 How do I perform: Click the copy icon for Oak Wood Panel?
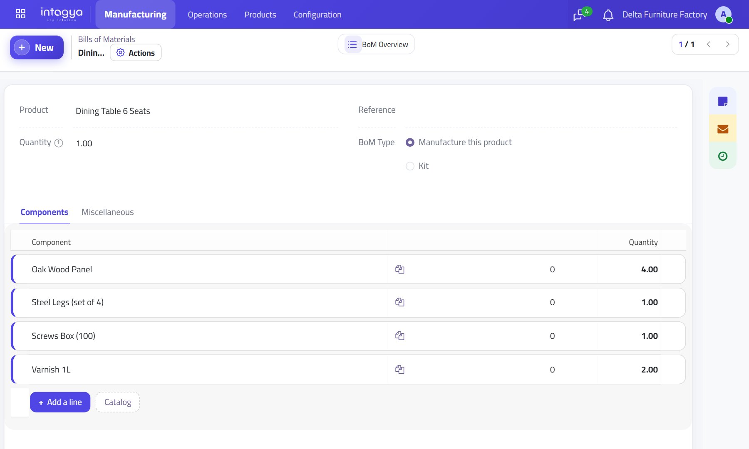(x=400, y=269)
